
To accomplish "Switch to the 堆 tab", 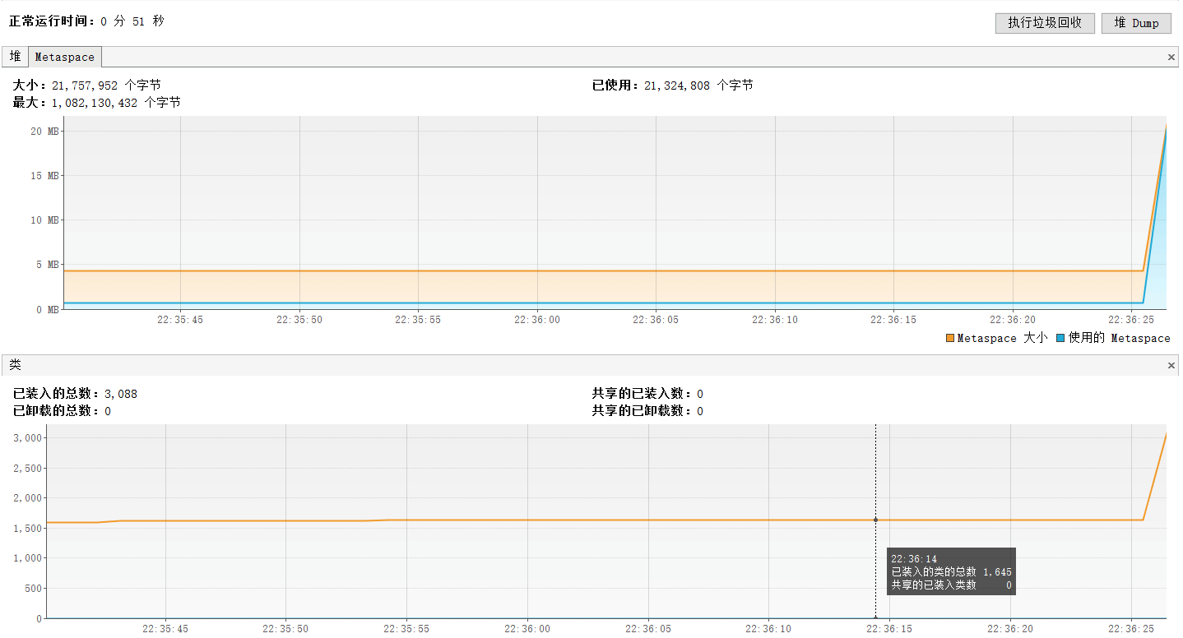I will click(16, 57).
